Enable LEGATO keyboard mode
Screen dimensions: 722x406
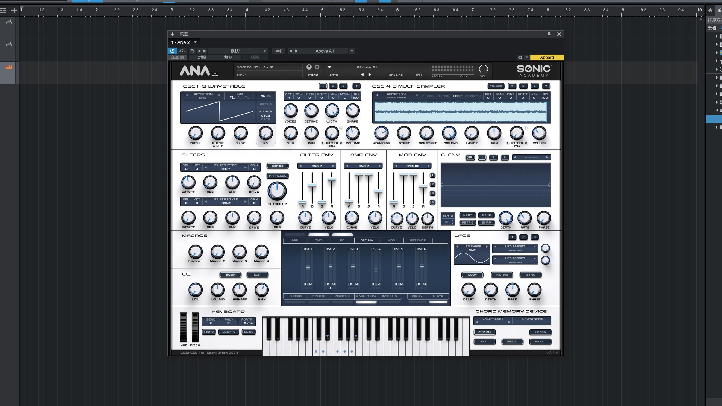(x=229, y=332)
